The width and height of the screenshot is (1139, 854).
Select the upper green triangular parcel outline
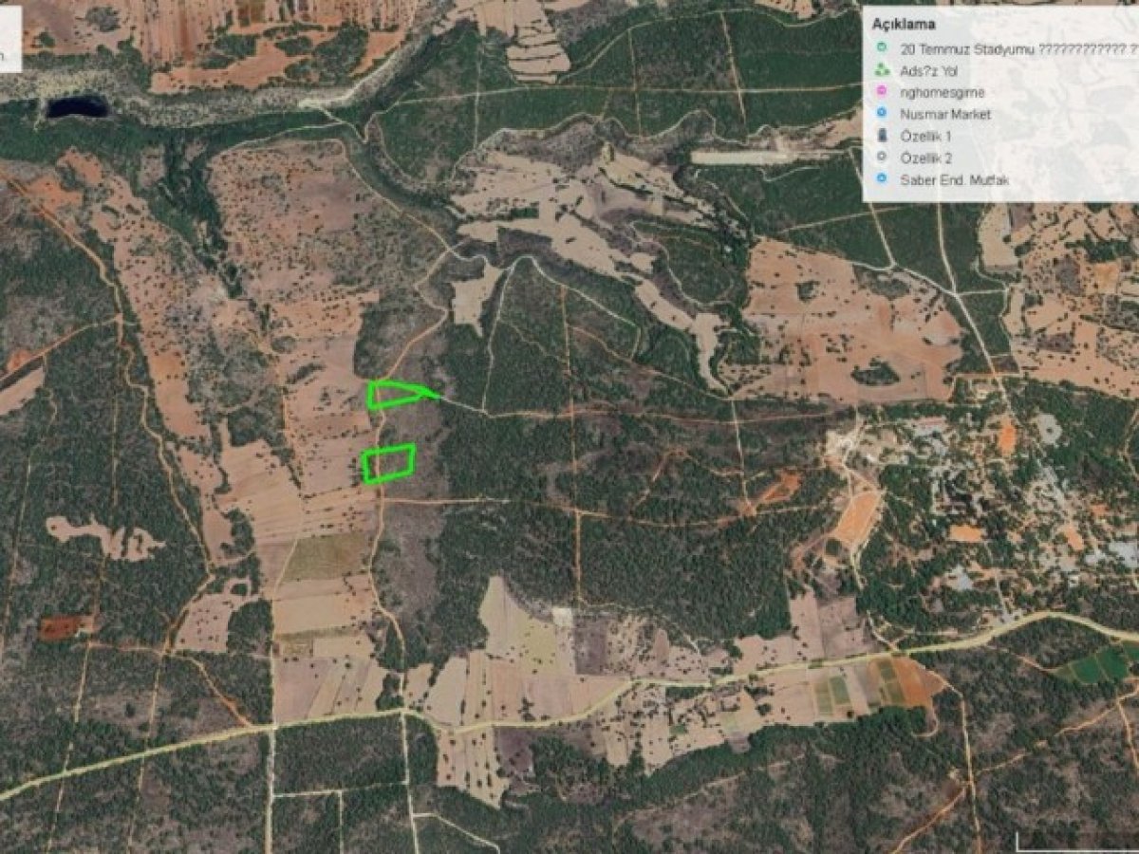(x=399, y=393)
